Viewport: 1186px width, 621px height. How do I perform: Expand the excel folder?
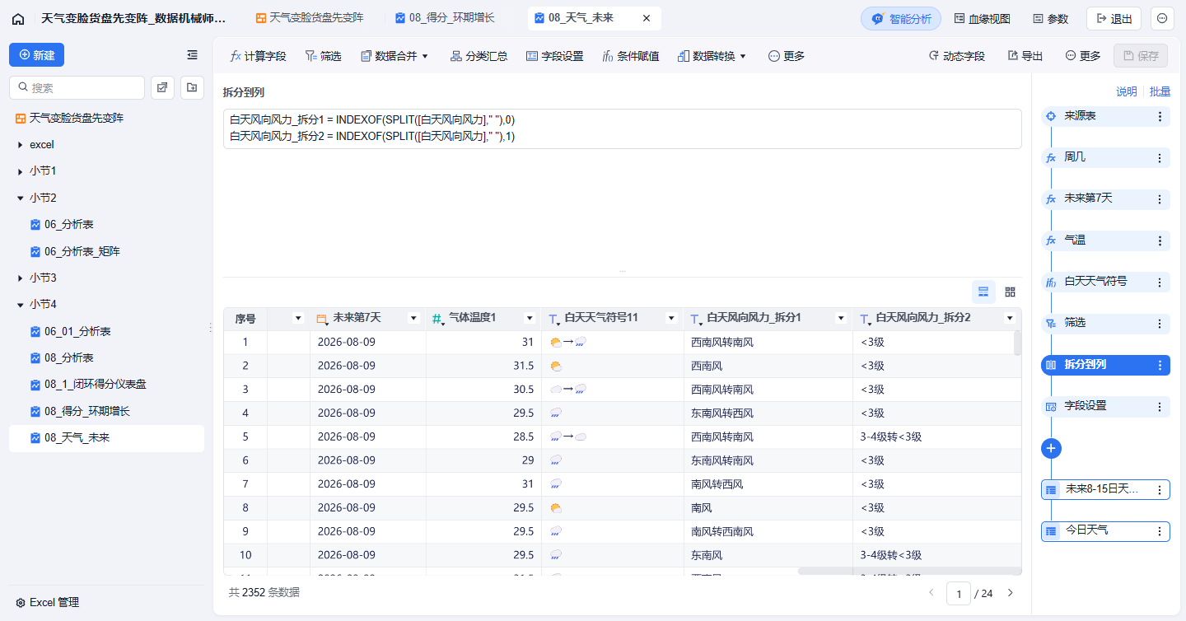click(20, 145)
